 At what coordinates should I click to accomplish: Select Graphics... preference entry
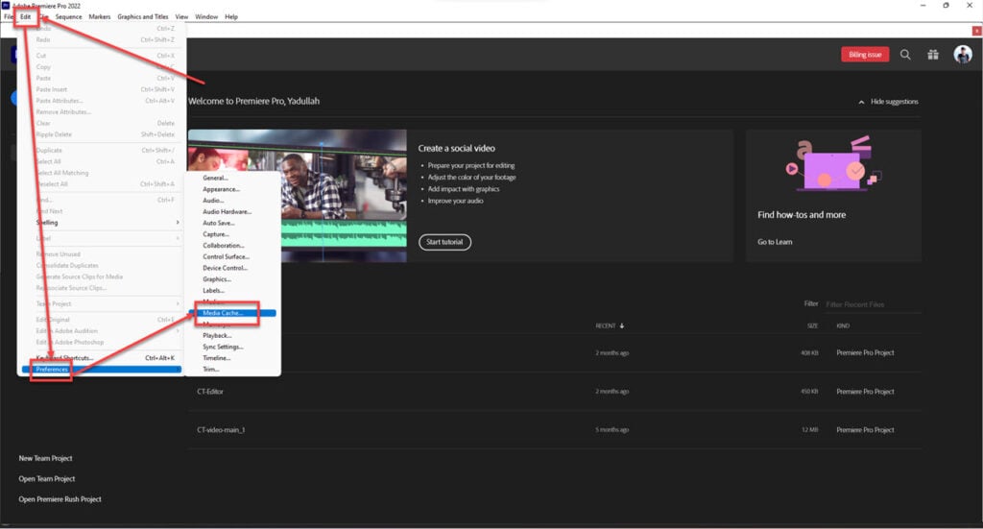[x=217, y=279]
